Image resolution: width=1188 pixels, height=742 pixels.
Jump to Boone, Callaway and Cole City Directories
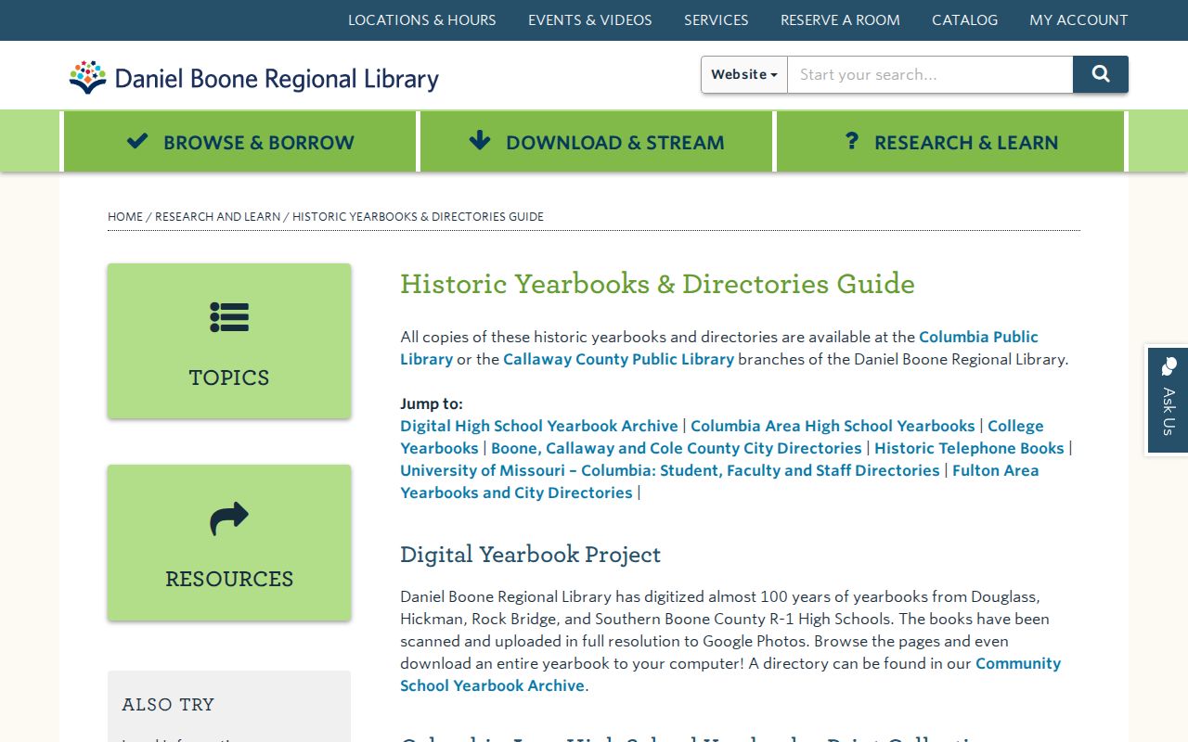[x=677, y=448]
